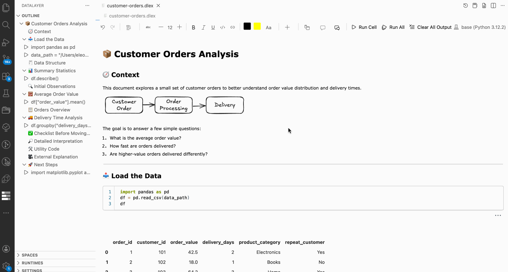508x272 pixels.
Task: Open the Accounts menu icon
Action: 6,249
